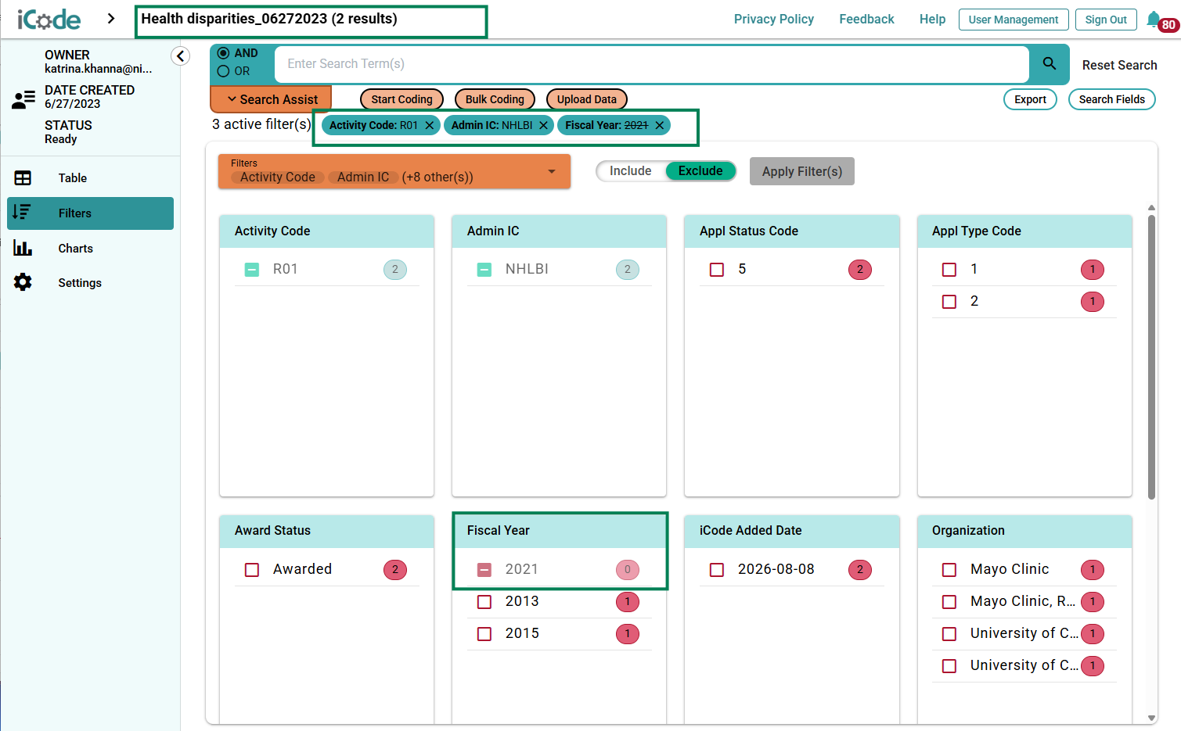Click the Search Fields button
Screen dimensions: 1181x731
click(x=1111, y=99)
